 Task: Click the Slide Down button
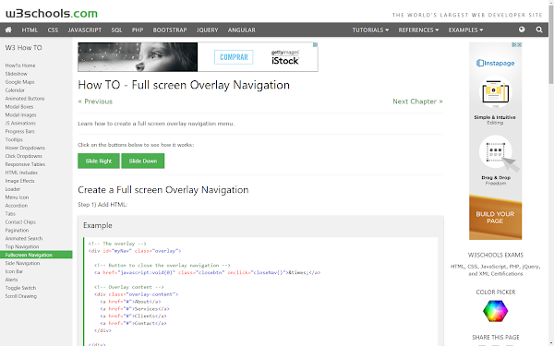(143, 161)
